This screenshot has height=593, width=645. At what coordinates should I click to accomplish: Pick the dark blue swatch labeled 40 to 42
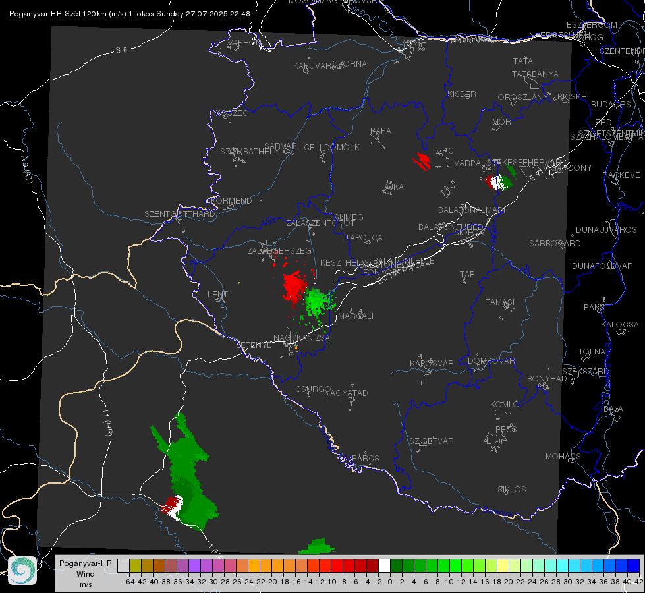click(x=634, y=565)
